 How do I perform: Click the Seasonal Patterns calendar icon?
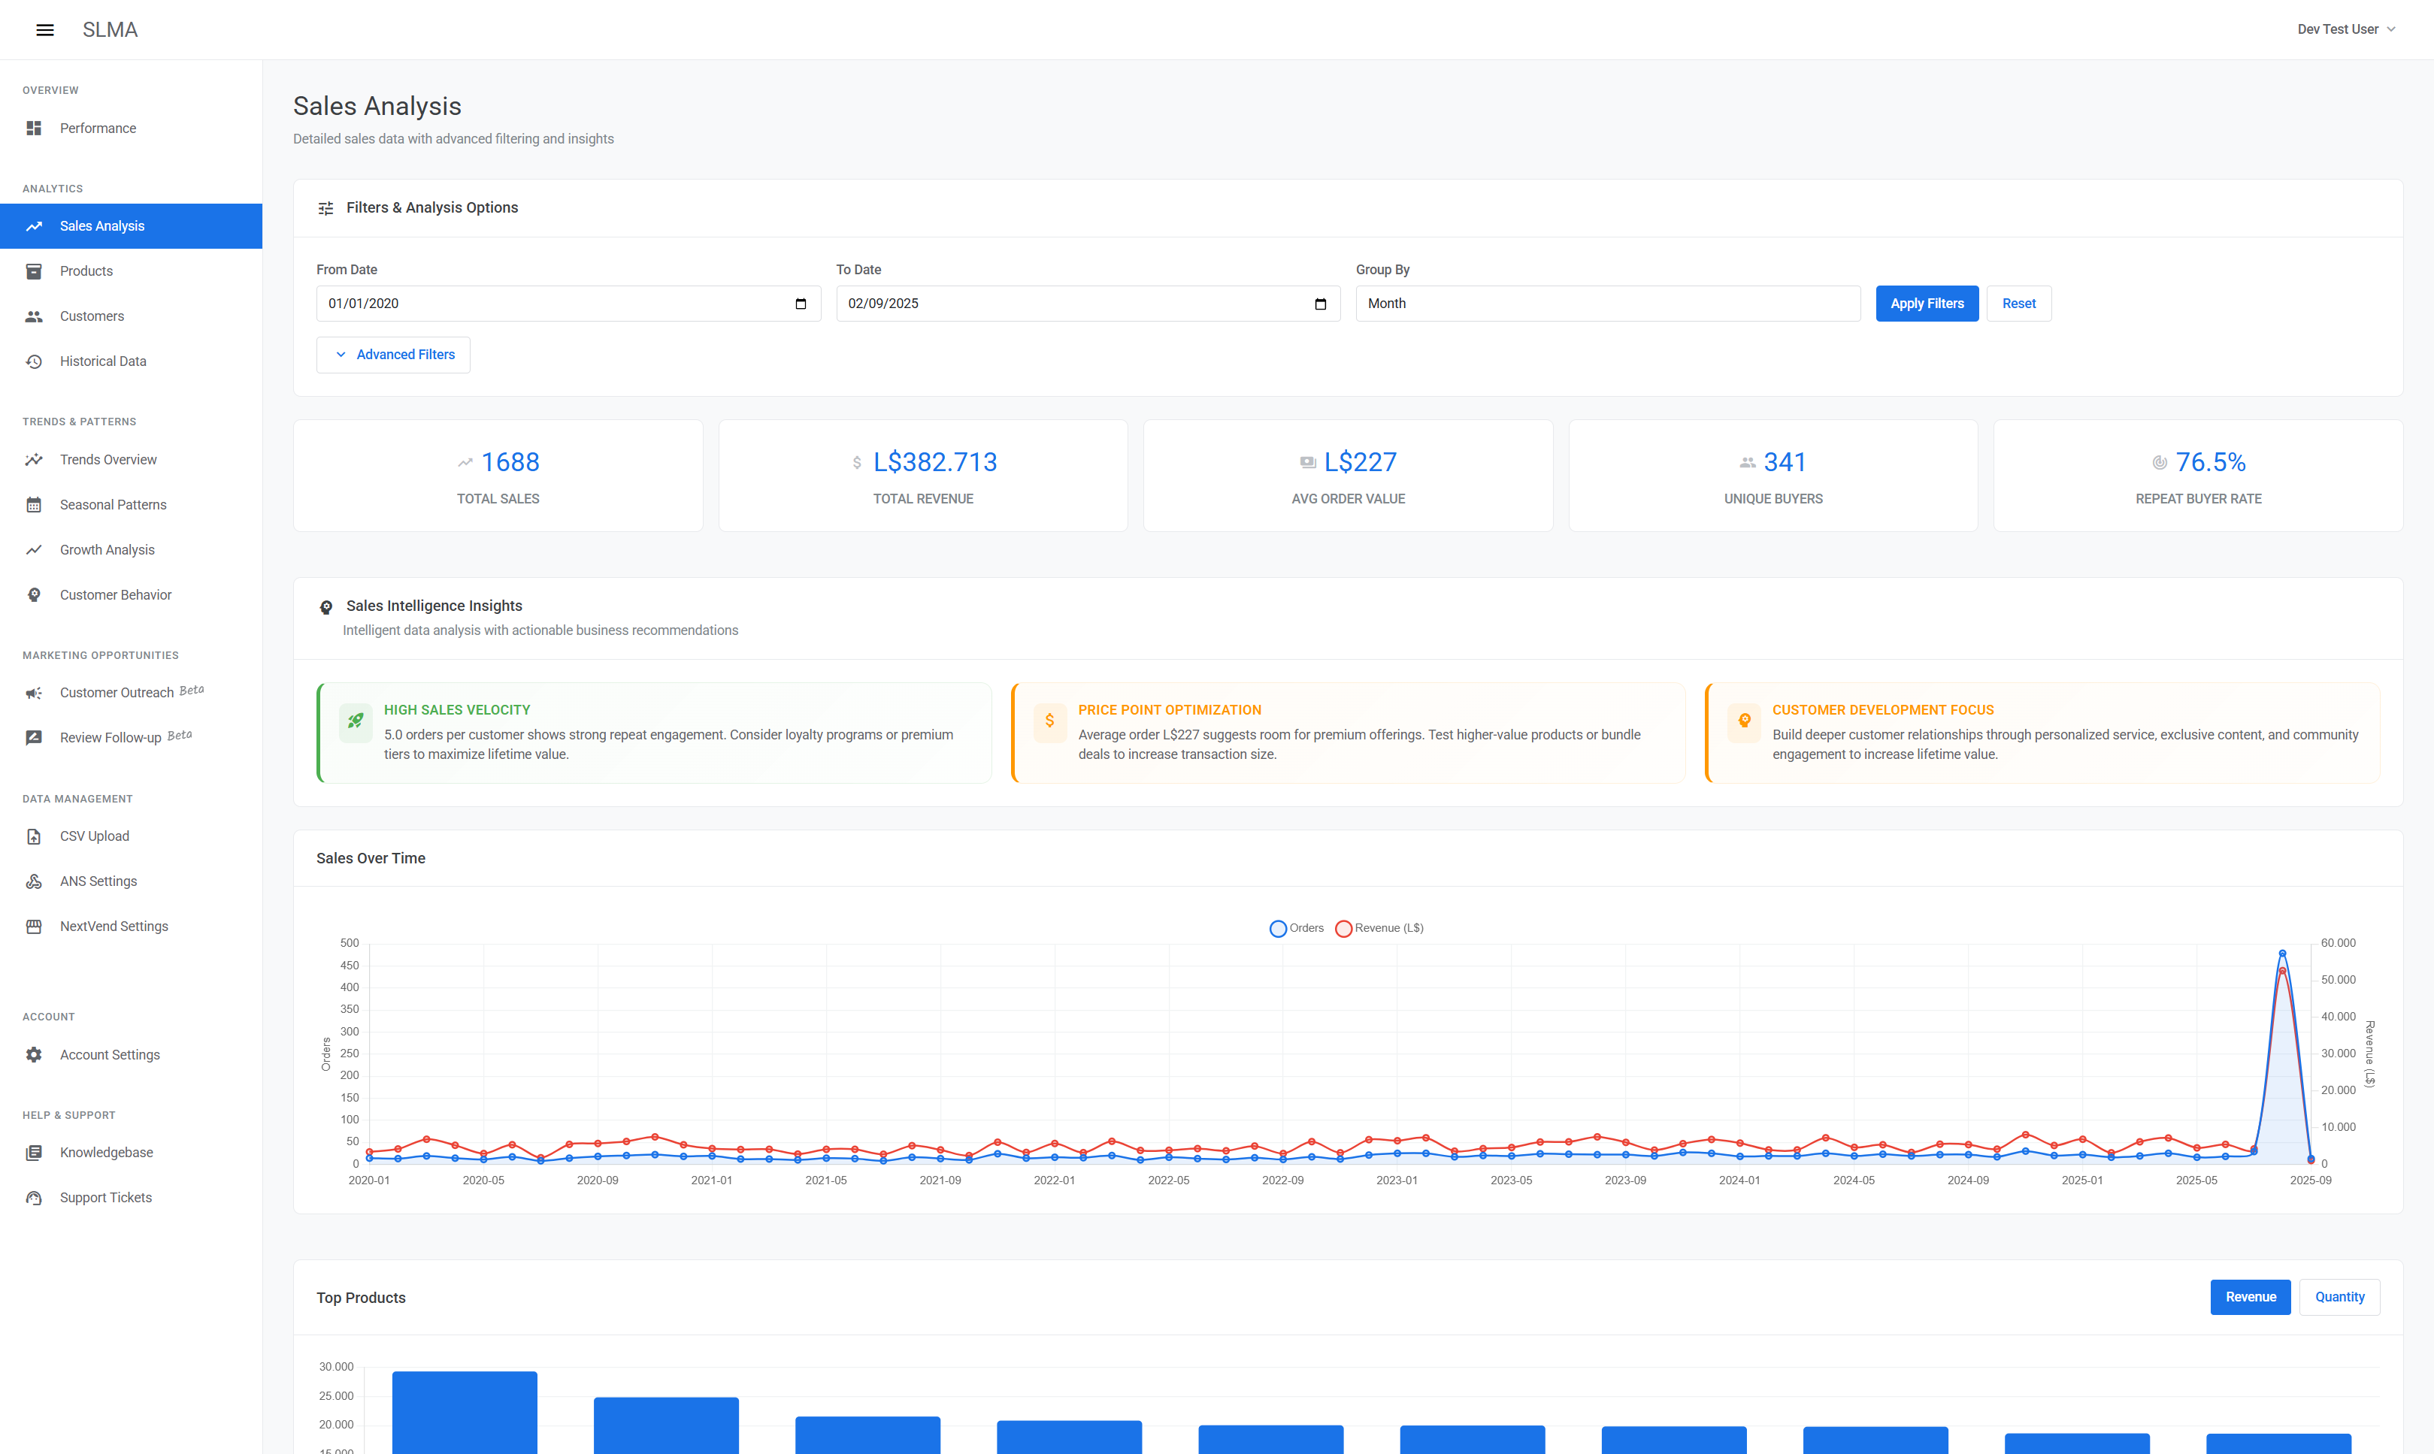pyautogui.click(x=33, y=505)
